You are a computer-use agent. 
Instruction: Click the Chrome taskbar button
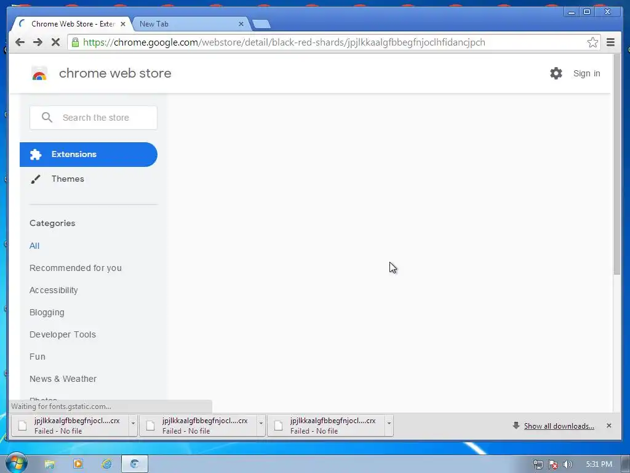click(135, 464)
